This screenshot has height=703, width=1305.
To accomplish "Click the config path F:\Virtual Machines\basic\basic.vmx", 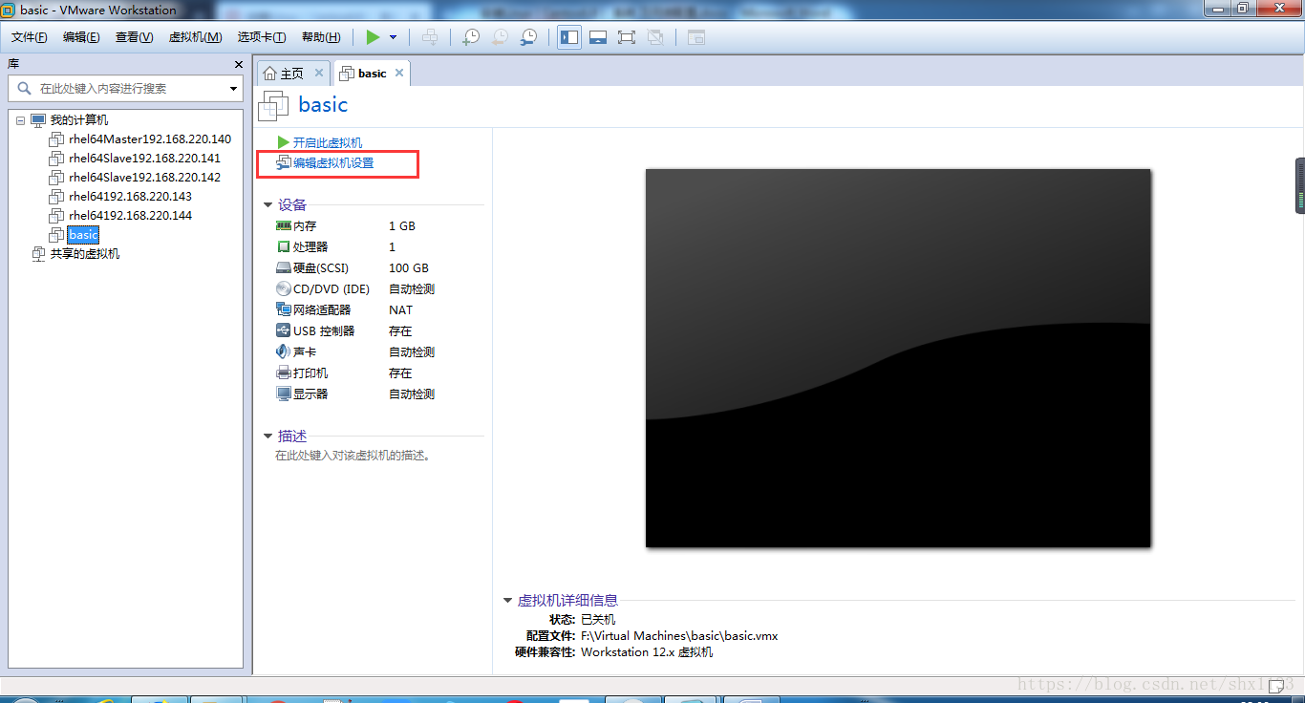I will coord(679,636).
